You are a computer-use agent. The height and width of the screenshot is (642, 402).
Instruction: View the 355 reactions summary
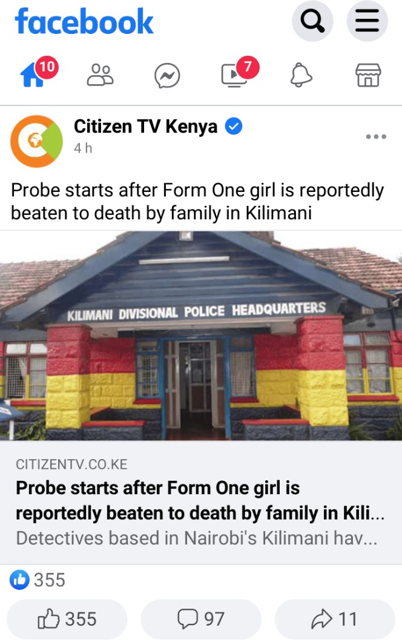click(38, 580)
